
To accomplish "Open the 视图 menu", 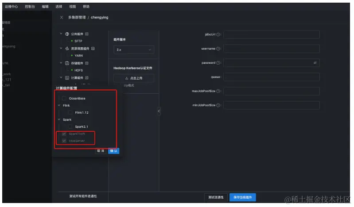I will tap(73, 7).
